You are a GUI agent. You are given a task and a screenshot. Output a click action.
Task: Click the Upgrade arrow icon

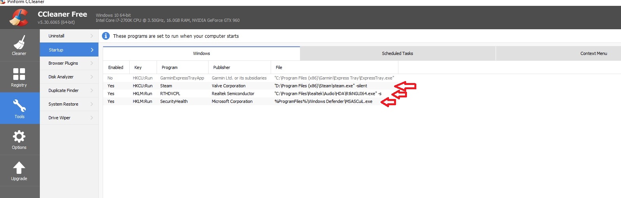19,168
